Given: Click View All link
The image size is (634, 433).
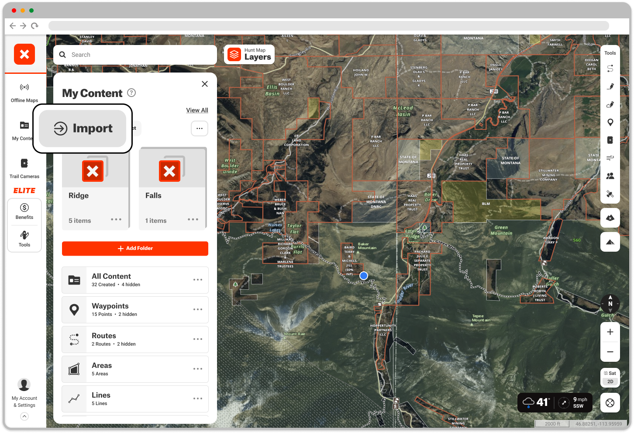Looking at the screenshot, I should (x=197, y=110).
